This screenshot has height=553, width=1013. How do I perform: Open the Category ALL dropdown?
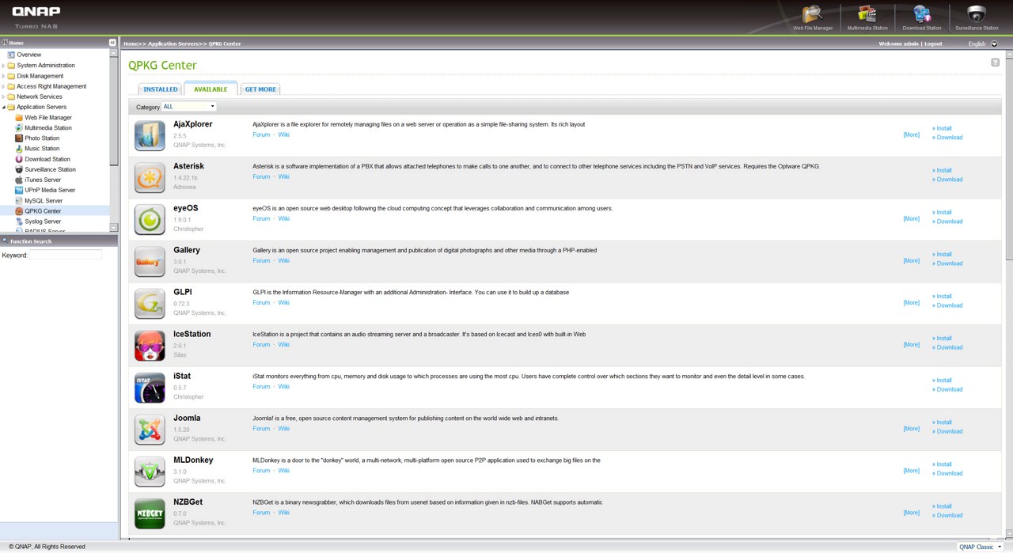click(x=188, y=106)
